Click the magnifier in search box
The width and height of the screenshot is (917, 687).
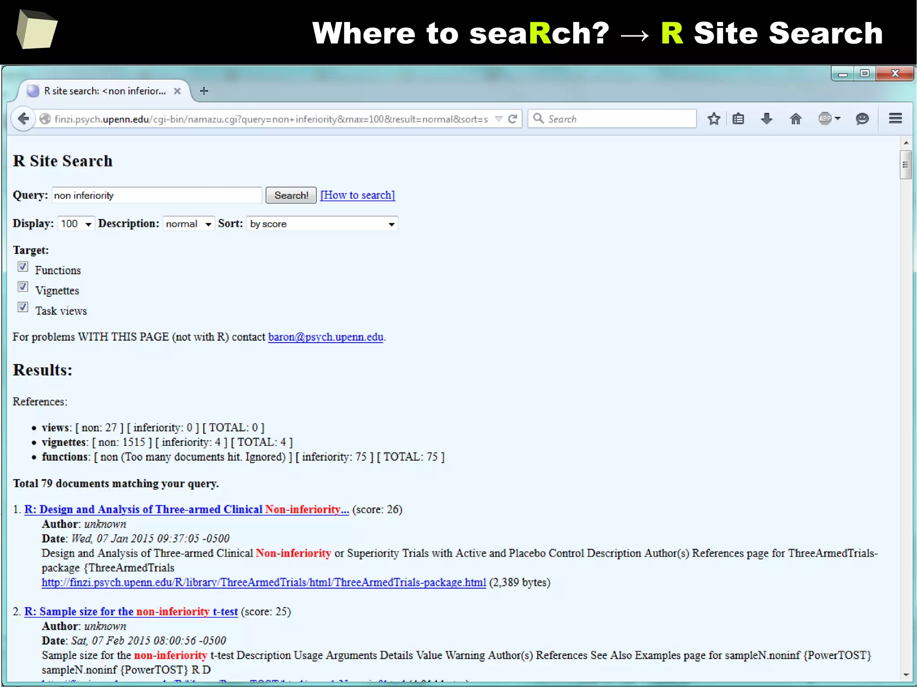click(x=539, y=119)
